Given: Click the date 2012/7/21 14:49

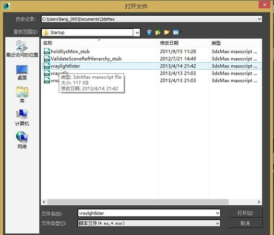Looking at the screenshot, I should point(178,58).
